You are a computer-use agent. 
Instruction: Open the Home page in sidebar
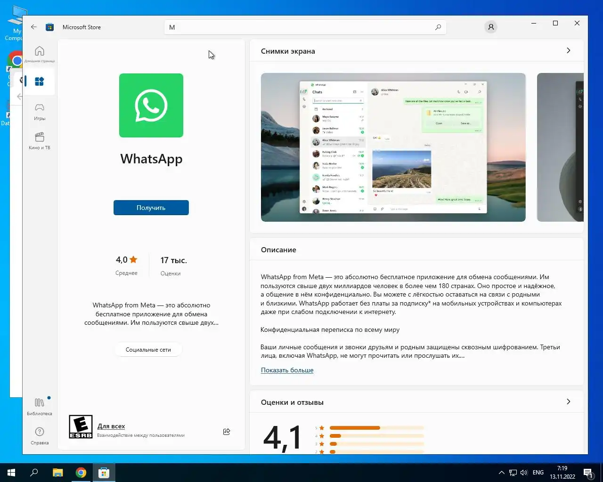(x=40, y=54)
